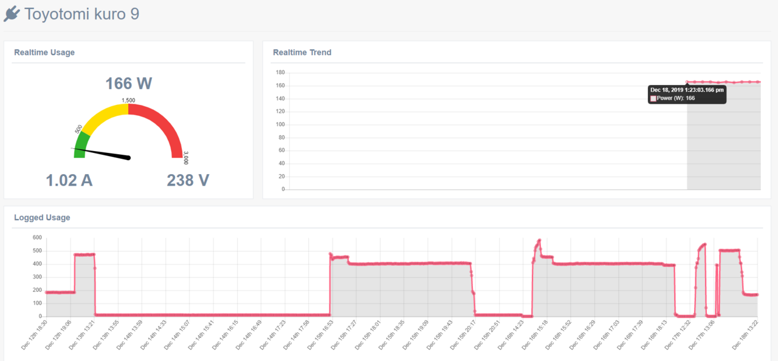The width and height of the screenshot is (778, 361).
Task: Click the Dec 14th 17:58 axis label
Action: pyautogui.click(x=295, y=335)
